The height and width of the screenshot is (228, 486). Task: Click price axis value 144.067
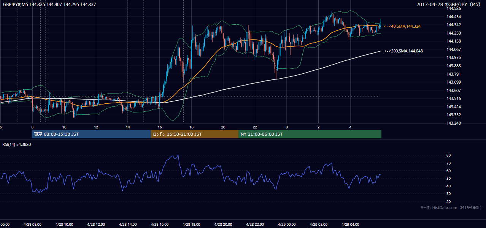(x=454, y=49)
